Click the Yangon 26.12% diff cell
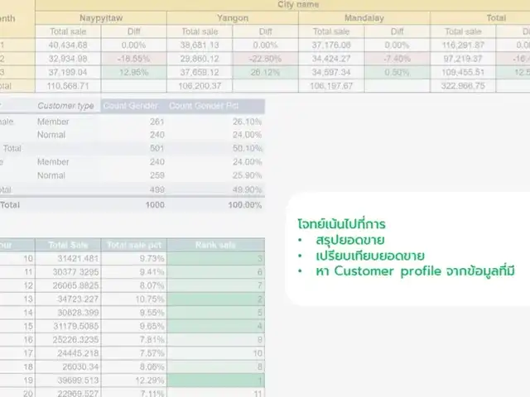530x397 pixels. point(266,72)
